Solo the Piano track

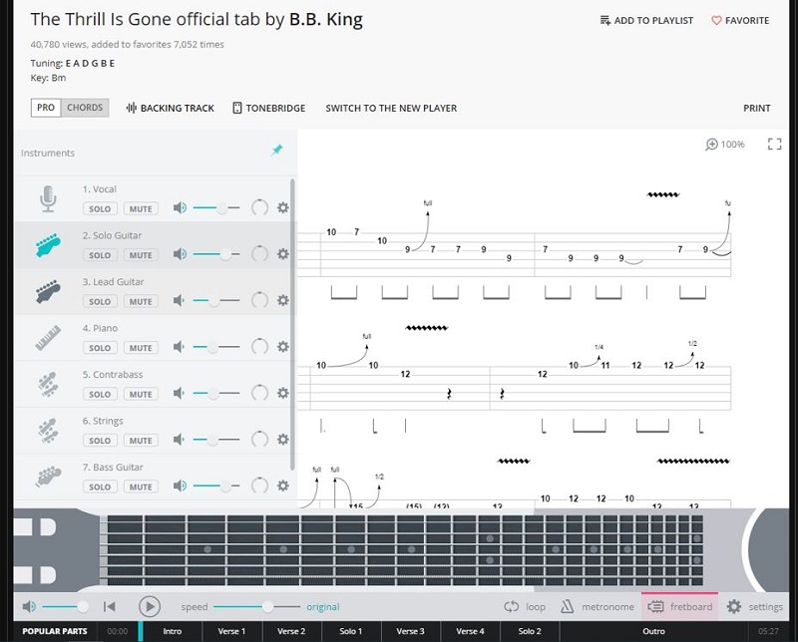pyautogui.click(x=100, y=348)
